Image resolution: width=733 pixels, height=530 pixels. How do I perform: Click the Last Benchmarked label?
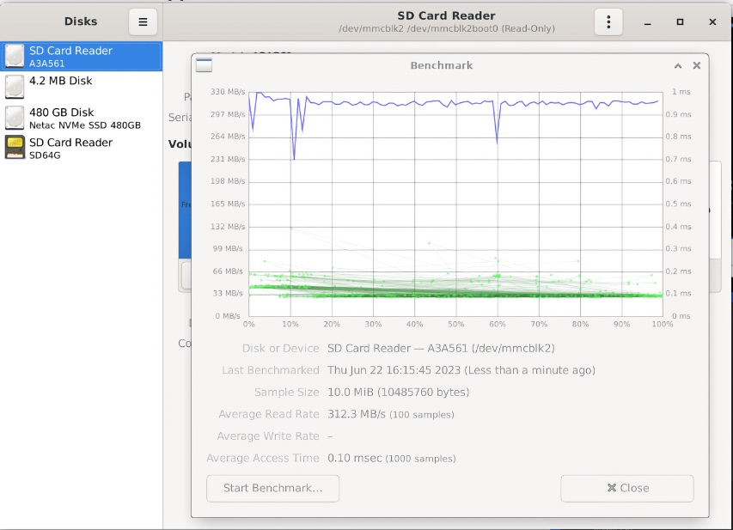pos(270,370)
